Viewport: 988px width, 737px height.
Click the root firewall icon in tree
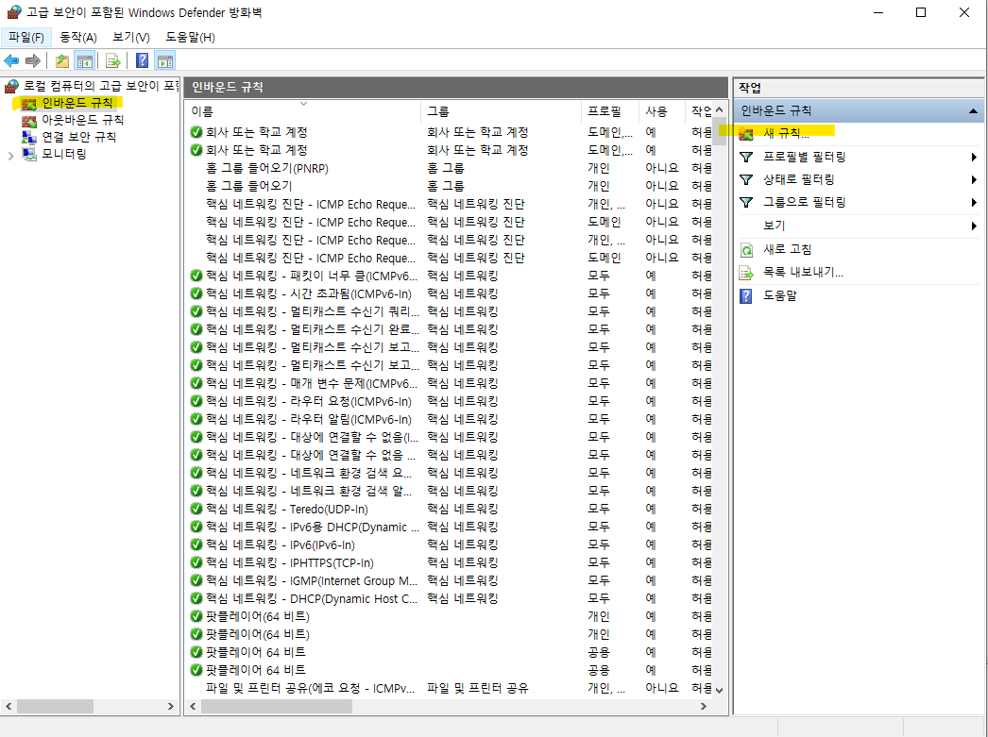coord(11,86)
